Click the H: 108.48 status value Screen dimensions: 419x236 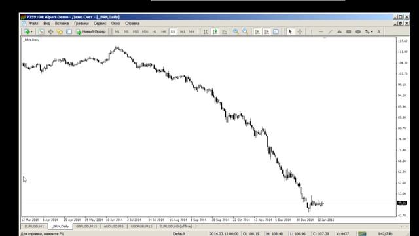tap(275, 234)
